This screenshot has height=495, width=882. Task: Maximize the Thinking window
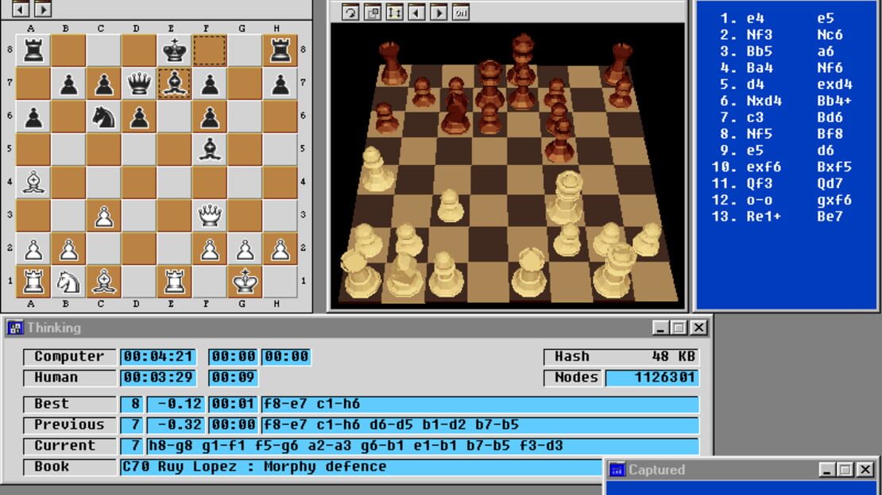pos(679,328)
